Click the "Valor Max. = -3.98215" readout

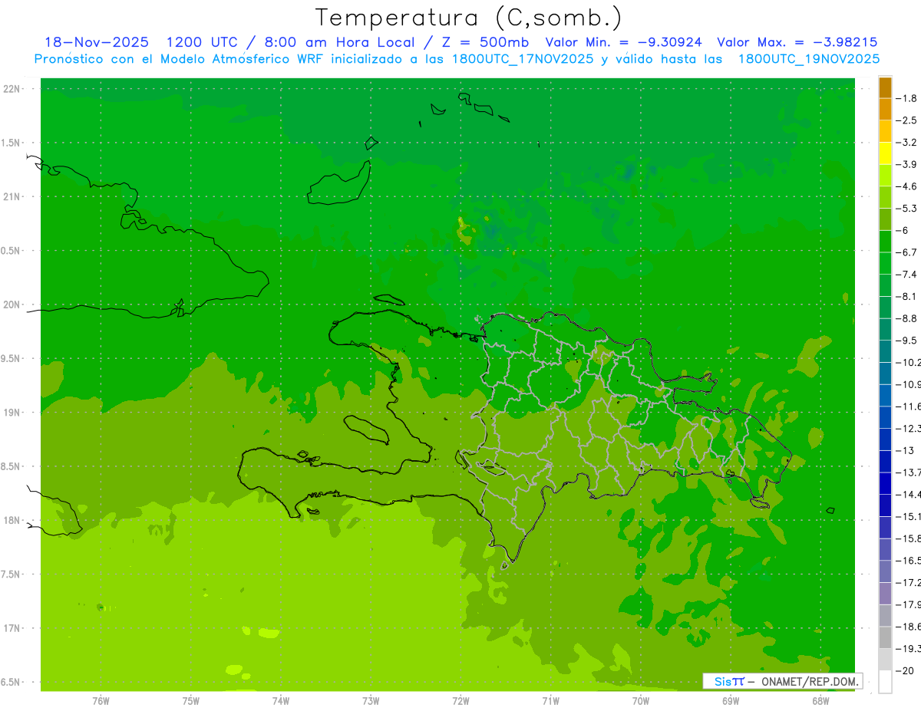click(797, 42)
